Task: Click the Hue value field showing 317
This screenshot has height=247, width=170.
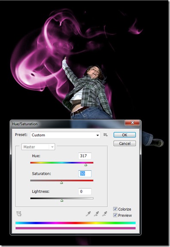Action: [x=85, y=156]
